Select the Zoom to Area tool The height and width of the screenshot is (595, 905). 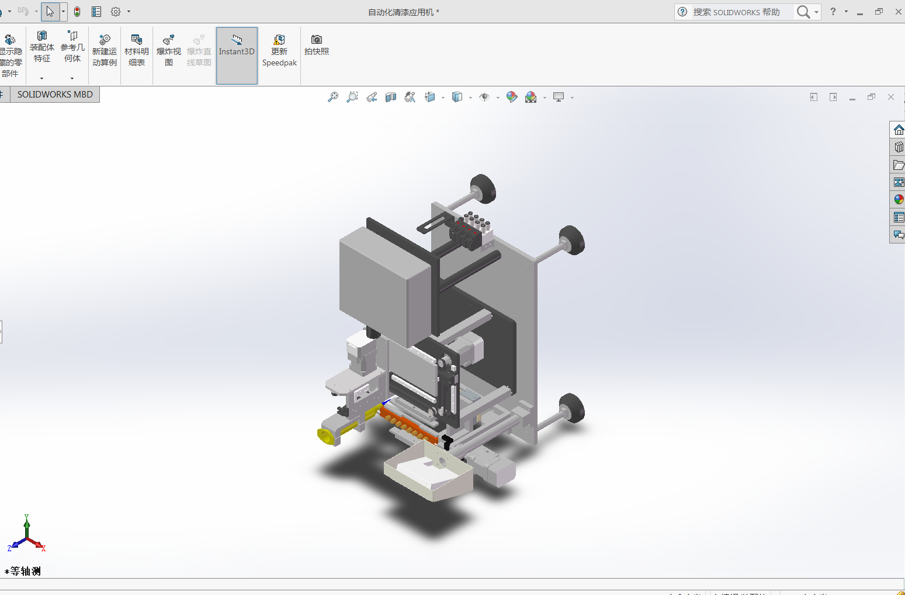pos(352,98)
